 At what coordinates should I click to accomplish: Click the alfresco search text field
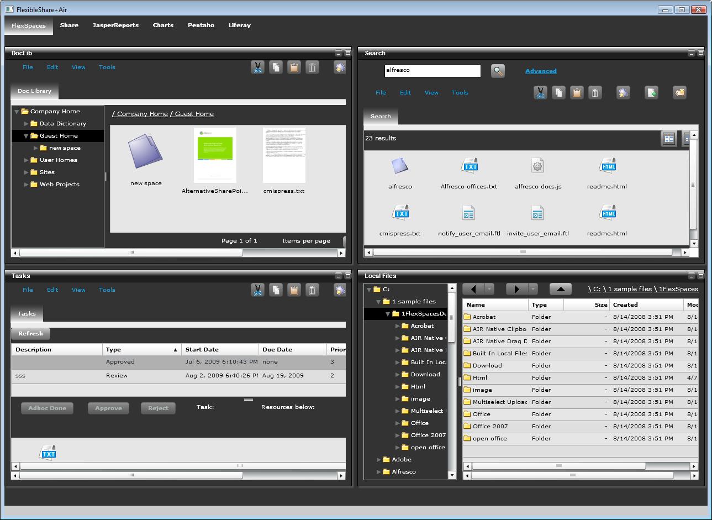point(432,71)
